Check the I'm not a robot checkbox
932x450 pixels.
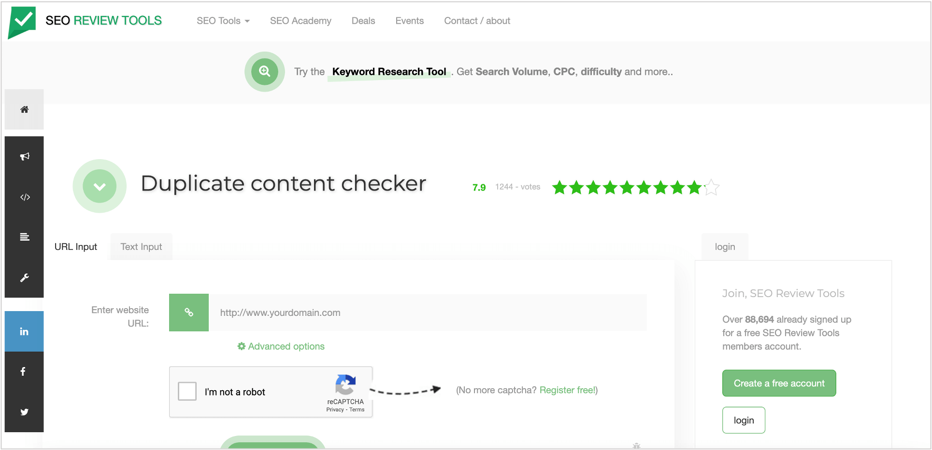tap(187, 391)
